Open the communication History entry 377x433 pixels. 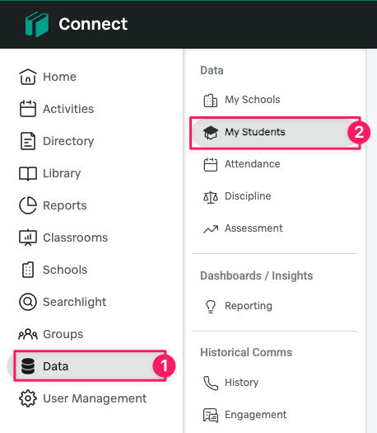point(230,383)
